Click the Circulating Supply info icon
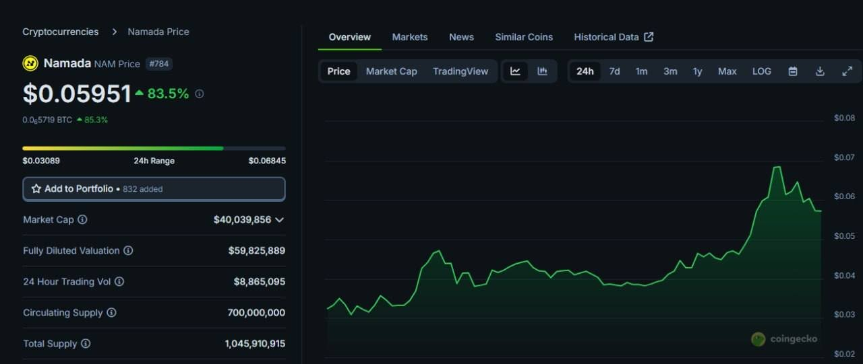Screen dimensions: 863x364 click(x=112, y=312)
